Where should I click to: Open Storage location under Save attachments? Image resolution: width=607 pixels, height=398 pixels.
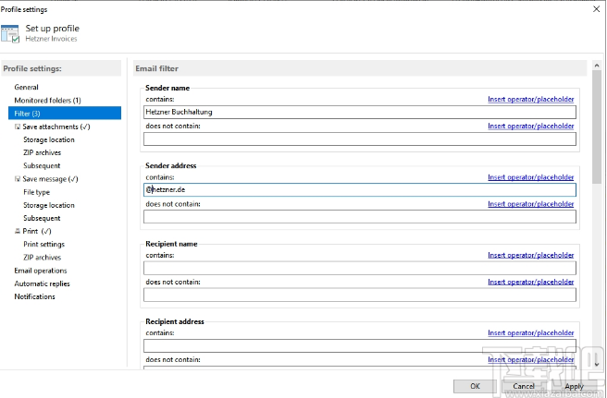pos(49,139)
